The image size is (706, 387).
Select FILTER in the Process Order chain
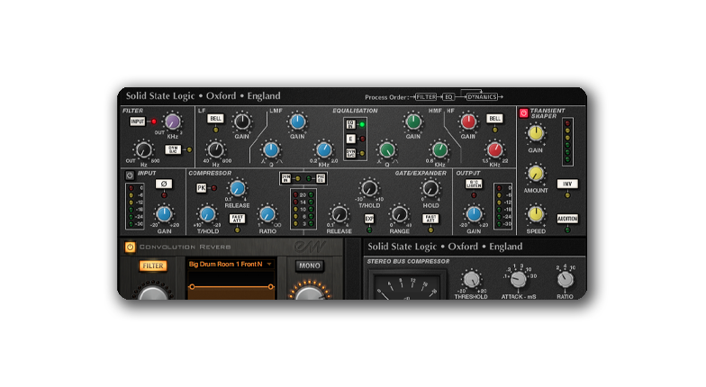click(426, 96)
